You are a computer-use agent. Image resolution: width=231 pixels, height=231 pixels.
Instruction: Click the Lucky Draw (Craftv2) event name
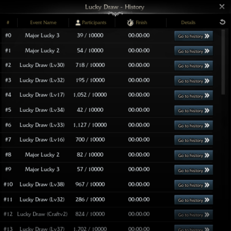42,214
